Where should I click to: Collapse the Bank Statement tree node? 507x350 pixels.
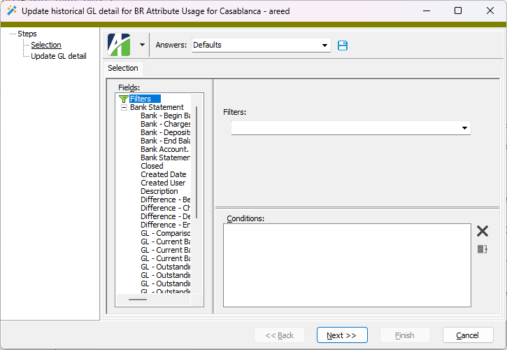point(124,108)
